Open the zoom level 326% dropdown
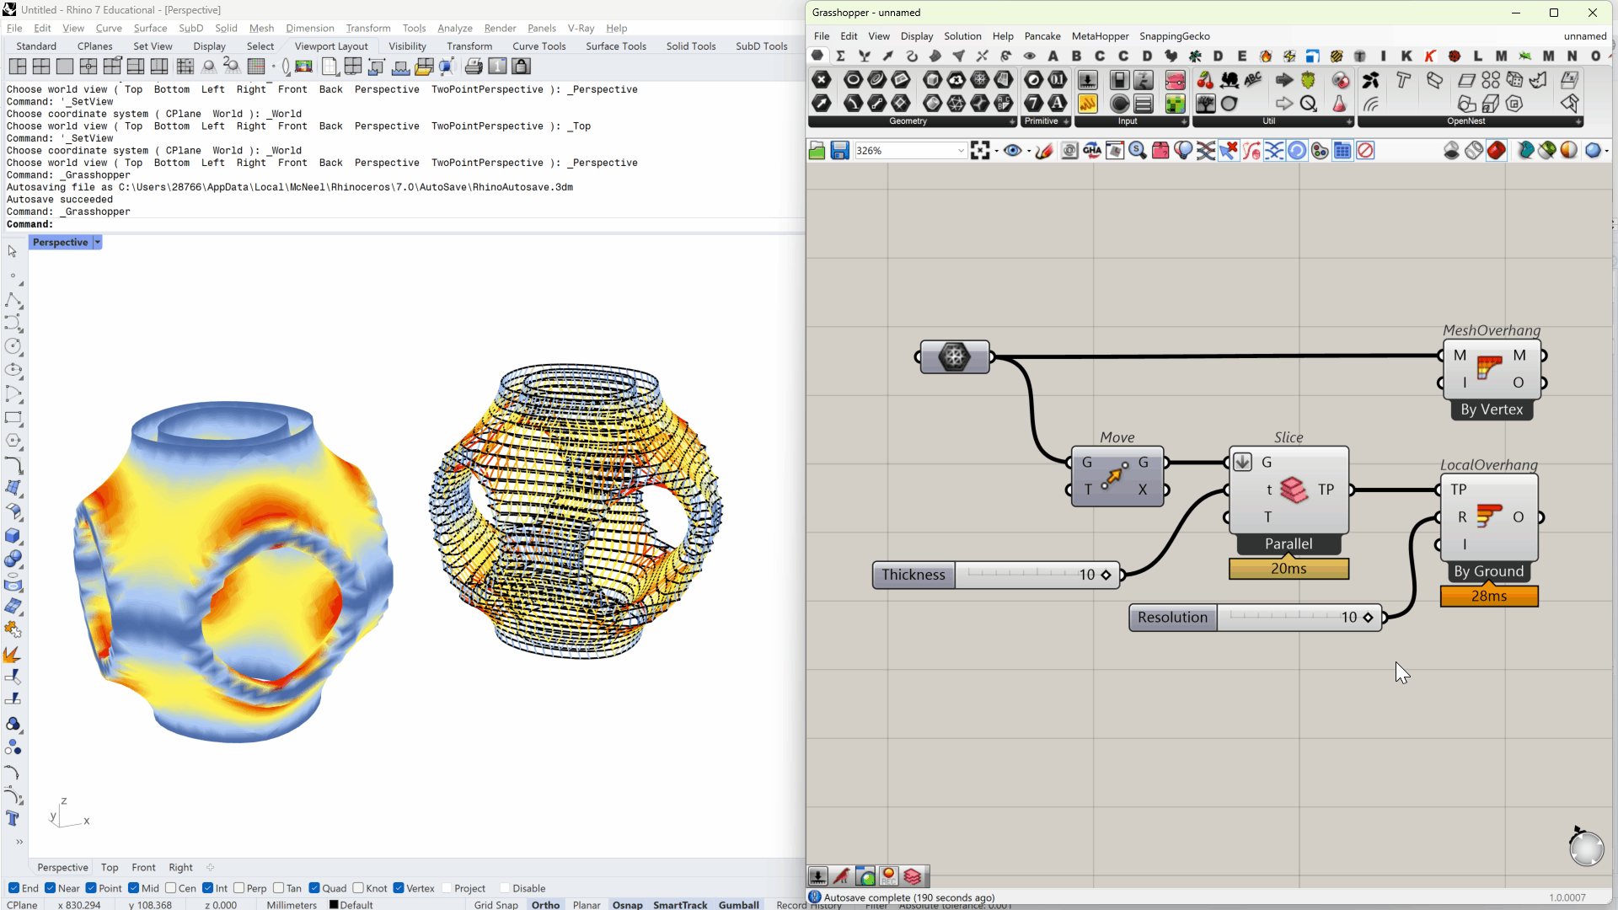Viewport: 1618px width, 910px height. [x=960, y=151]
